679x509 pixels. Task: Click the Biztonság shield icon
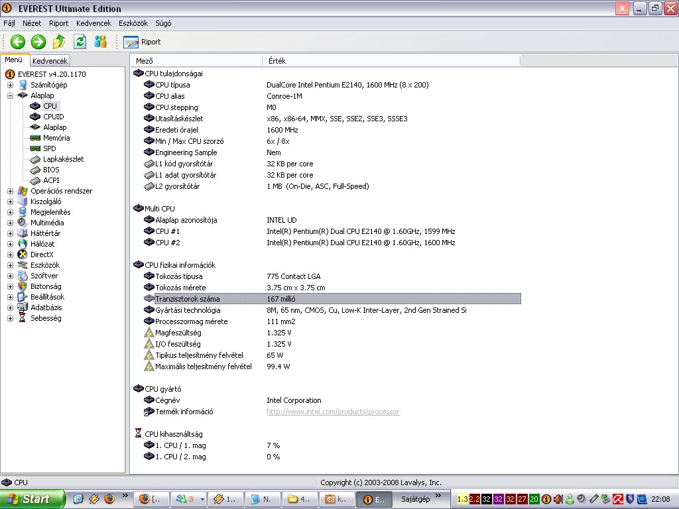(23, 286)
